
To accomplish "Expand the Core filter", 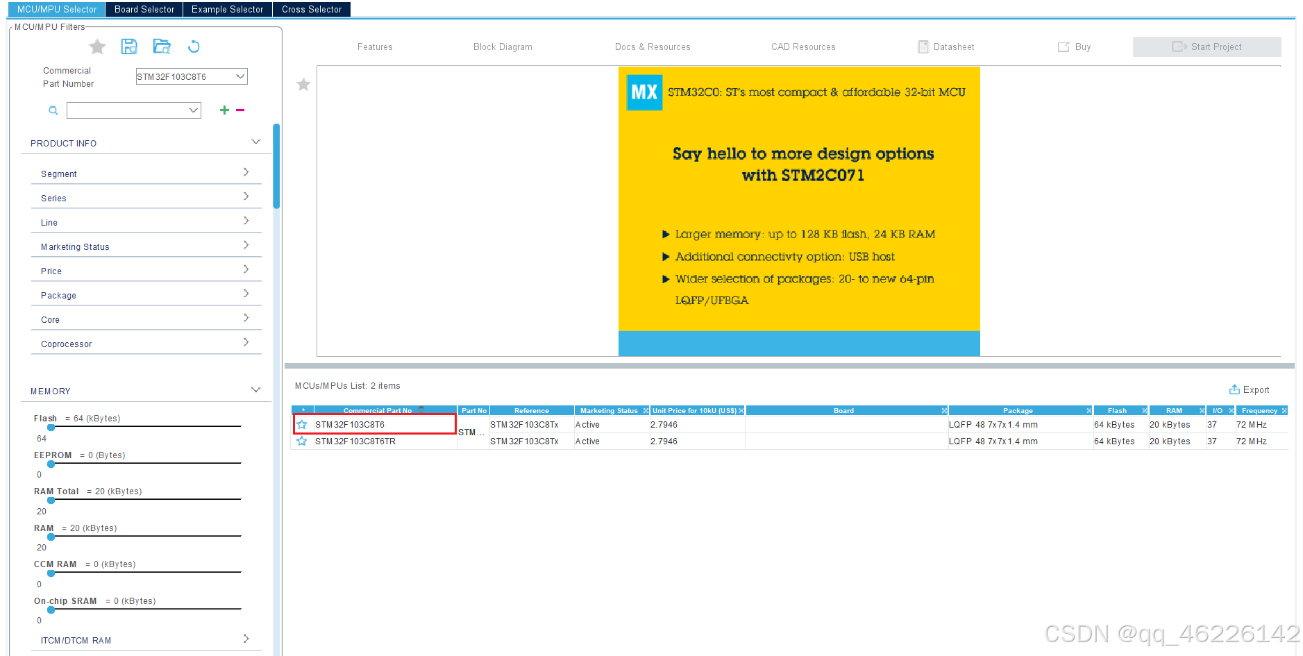I will (x=246, y=318).
